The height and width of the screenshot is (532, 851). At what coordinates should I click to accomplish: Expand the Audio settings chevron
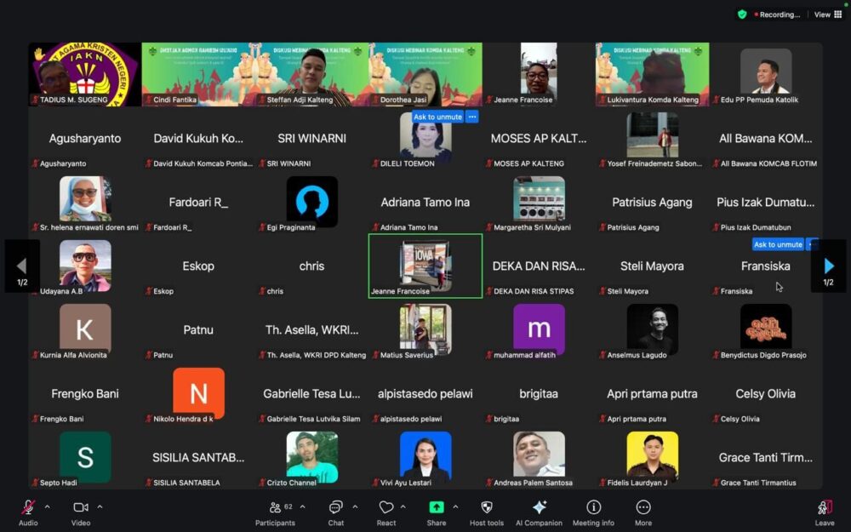(47, 506)
